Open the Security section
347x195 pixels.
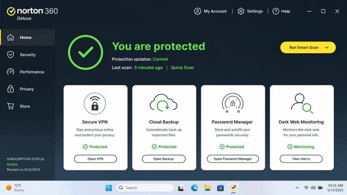tap(27, 55)
